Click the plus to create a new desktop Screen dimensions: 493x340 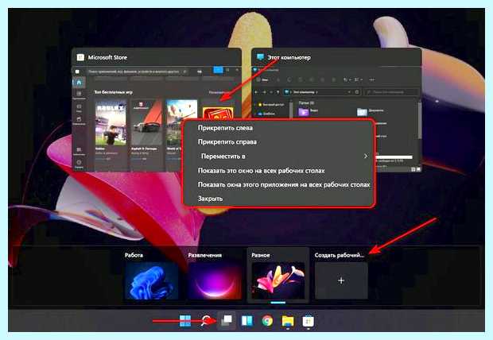click(x=341, y=280)
